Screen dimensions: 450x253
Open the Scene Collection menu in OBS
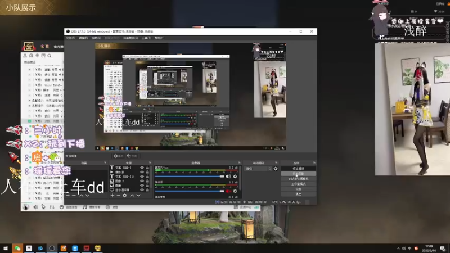130,38
